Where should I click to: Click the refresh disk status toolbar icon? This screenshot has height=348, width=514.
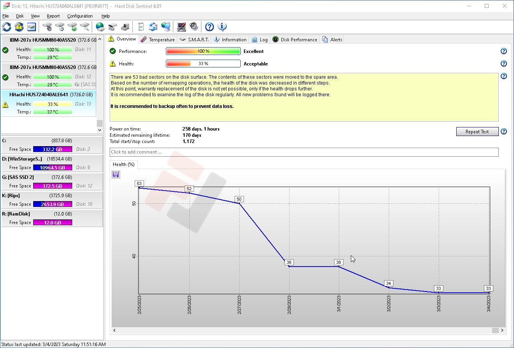click(7, 27)
